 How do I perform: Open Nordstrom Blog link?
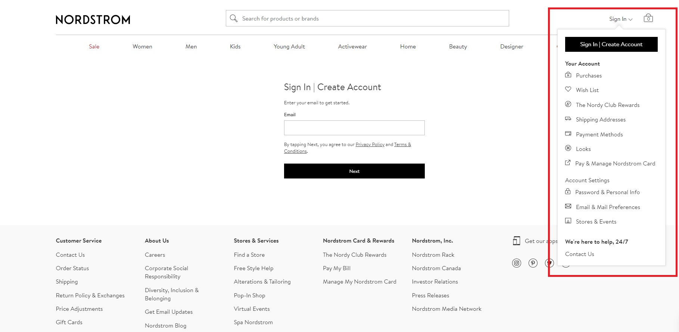(x=165, y=326)
